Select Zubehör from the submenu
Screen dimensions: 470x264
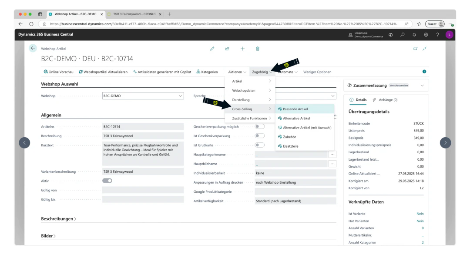305,137
